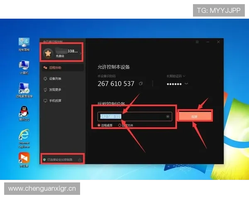Copy the device code 267 610 537

[x=141, y=83]
